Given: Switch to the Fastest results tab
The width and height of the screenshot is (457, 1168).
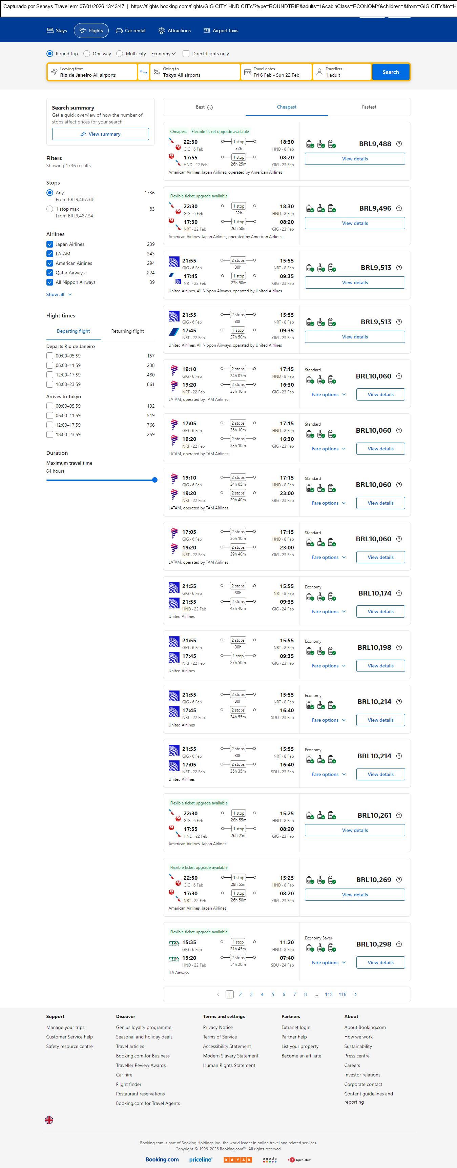Looking at the screenshot, I should (369, 107).
